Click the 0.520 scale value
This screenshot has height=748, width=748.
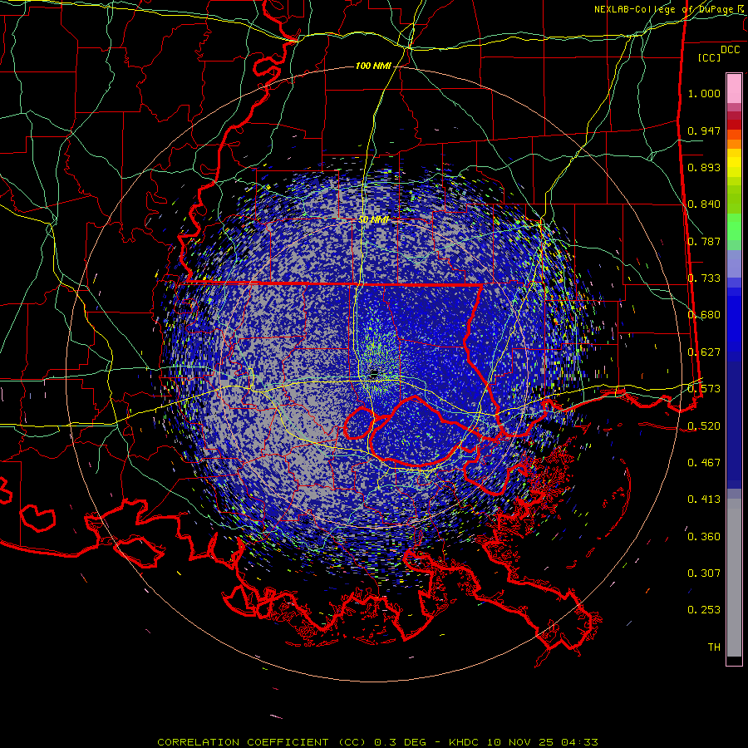pos(704,426)
